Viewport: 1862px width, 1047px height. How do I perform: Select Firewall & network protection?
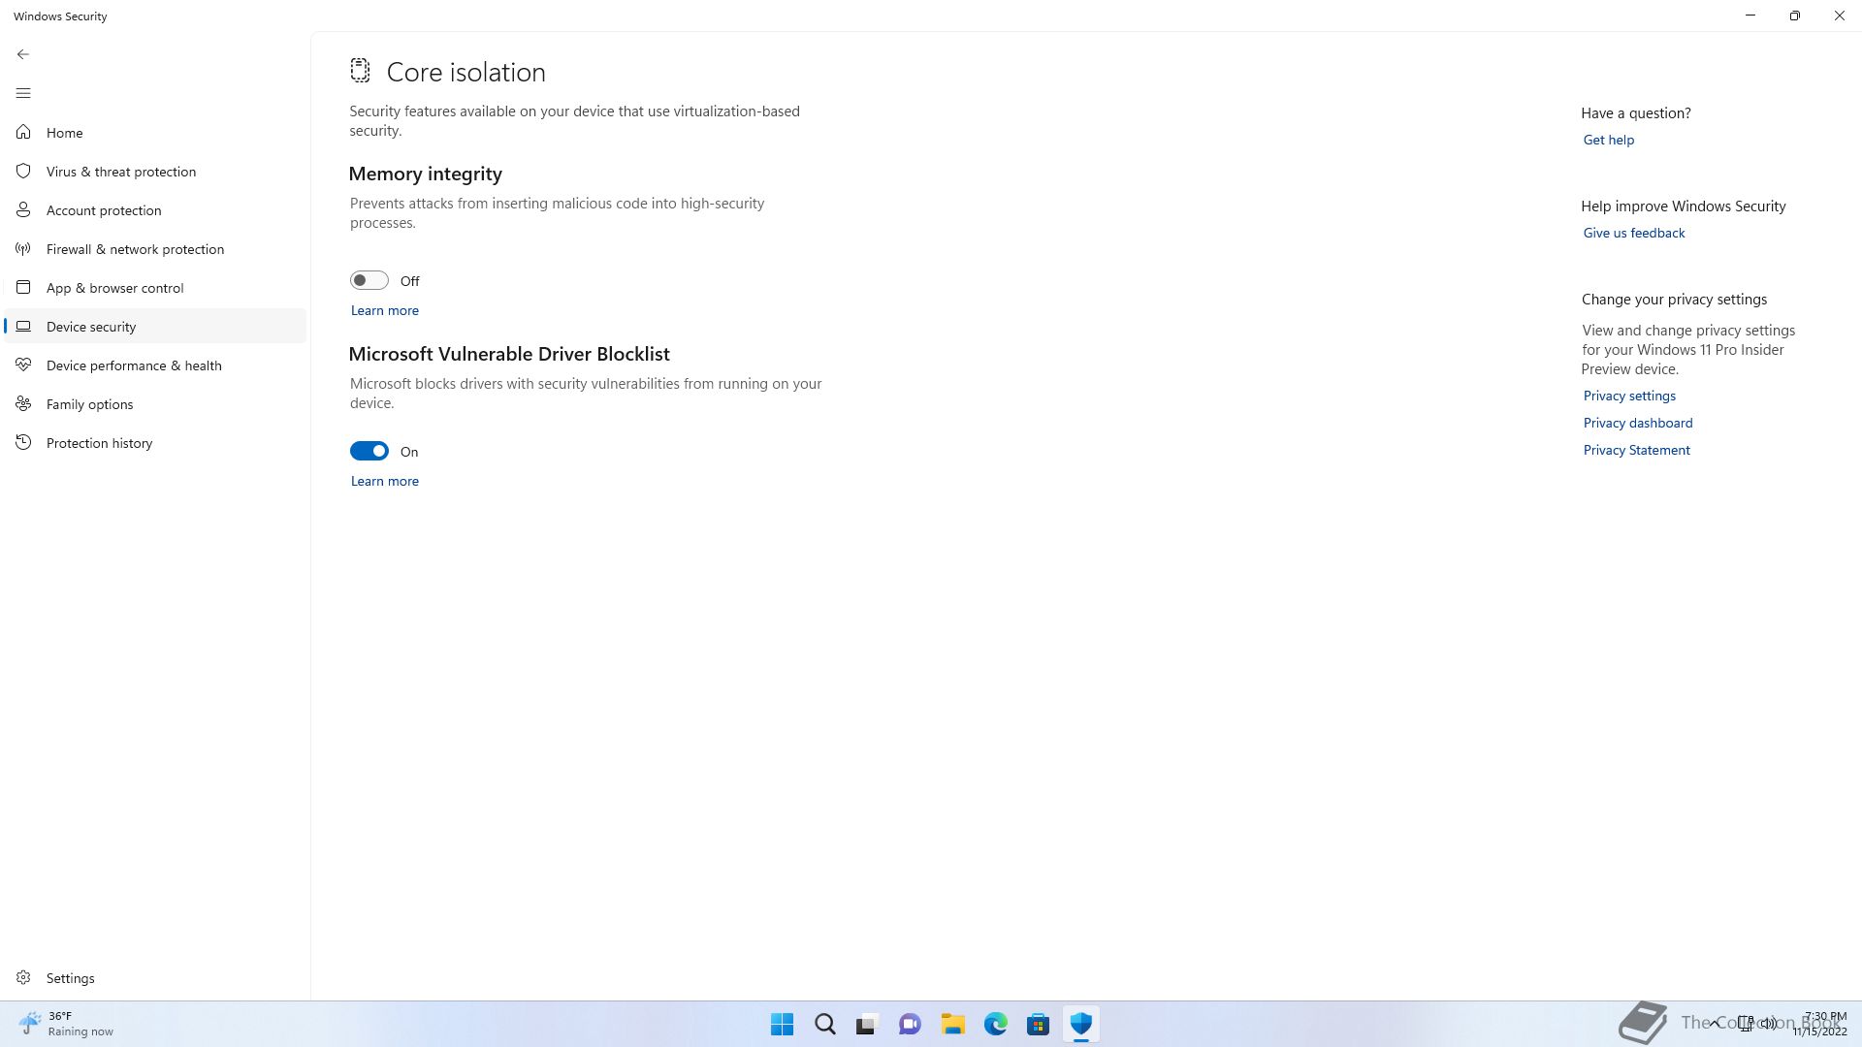155,248
